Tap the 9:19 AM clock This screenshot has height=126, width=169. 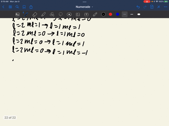point(5,1)
